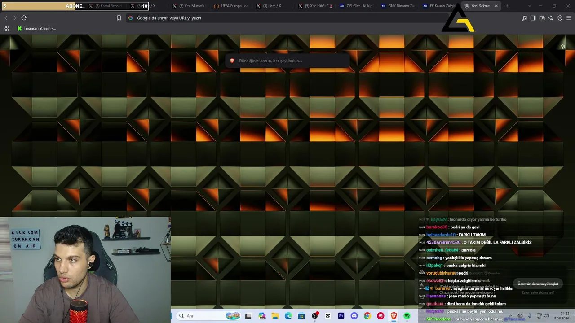
Task: Click the Windows taskbar Ara search box
Action: [x=208, y=316]
